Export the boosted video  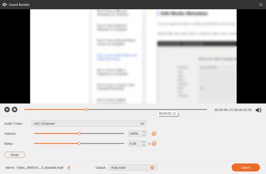tap(245, 167)
